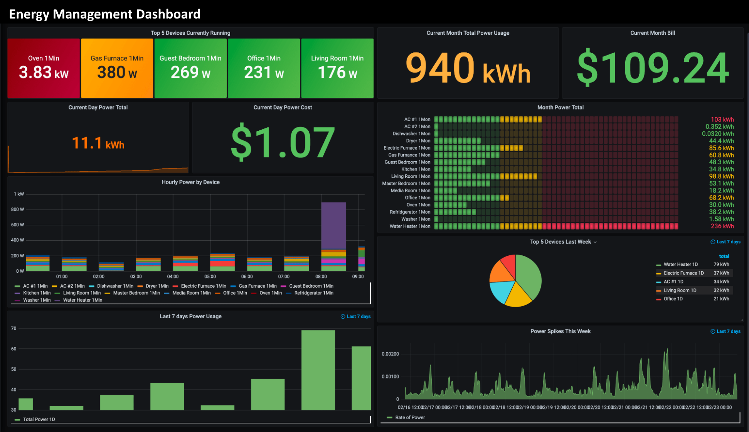Click red legend marker for Office 1D
The height and width of the screenshot is (432, 749).
point(658,299)
